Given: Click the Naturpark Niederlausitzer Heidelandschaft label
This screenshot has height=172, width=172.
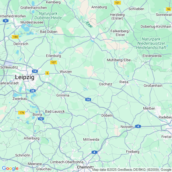Looking at the screenshot, I should click(x=151, y=43).
